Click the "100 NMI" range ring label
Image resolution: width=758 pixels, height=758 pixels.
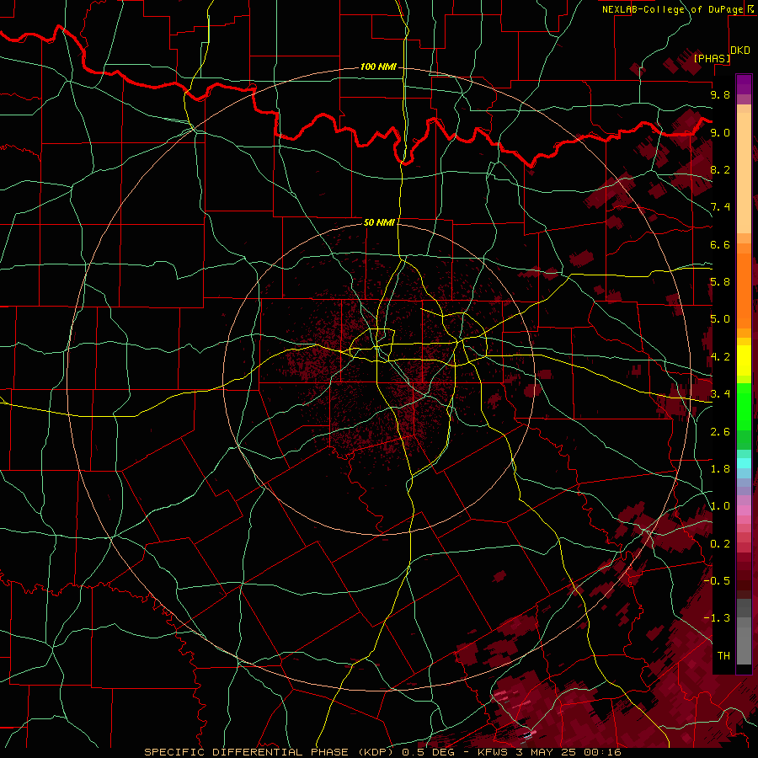[x=378, y=67]
